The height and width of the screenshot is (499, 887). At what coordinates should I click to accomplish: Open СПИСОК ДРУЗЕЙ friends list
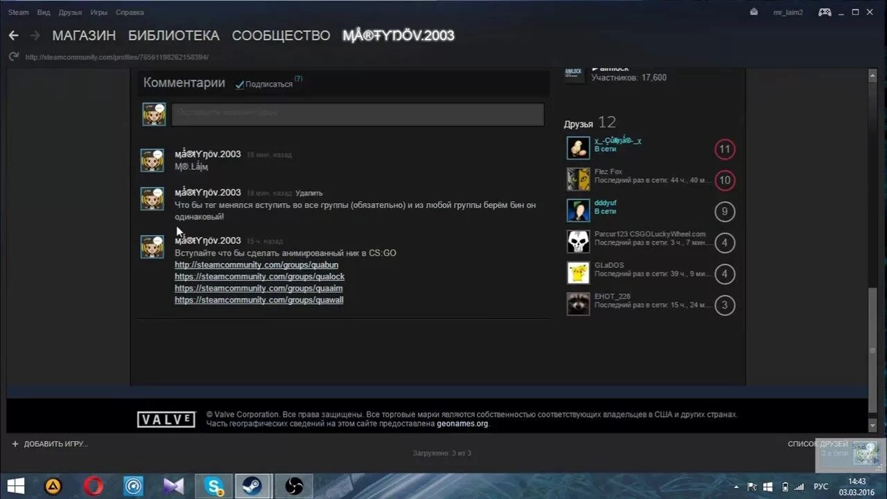pyautogui.click(x=818, y=444)
